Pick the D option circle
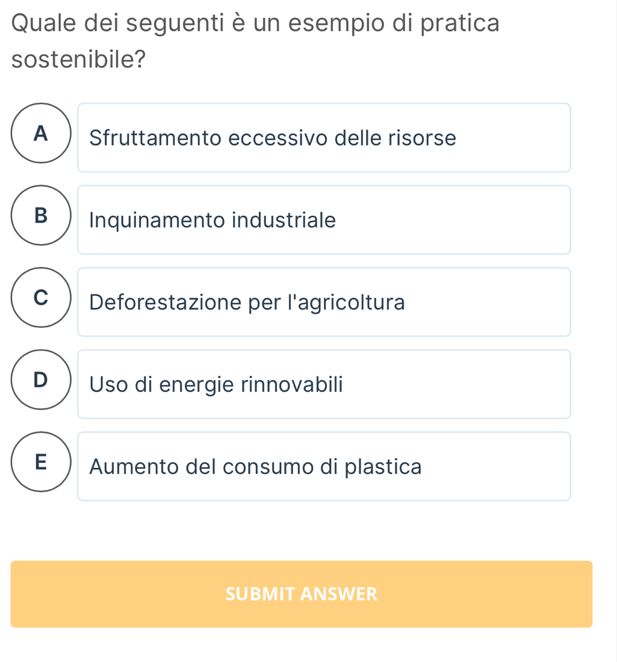This screenshot has width=617, height=662. [41, 379]
